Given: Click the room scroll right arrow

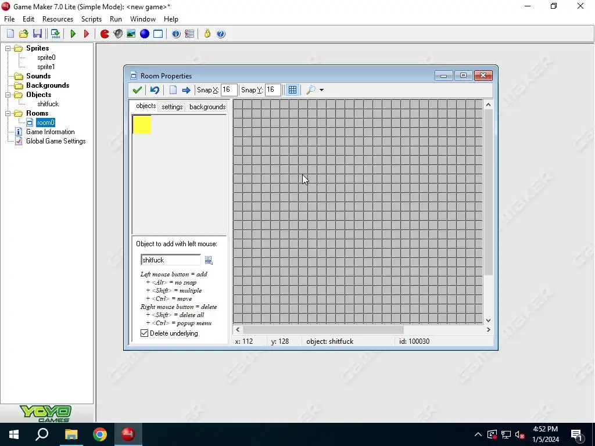Looking at the screenshot, I should 488,330.
